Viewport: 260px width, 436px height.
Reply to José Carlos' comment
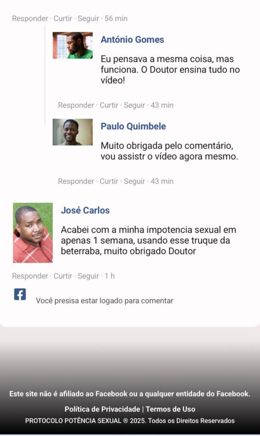pyautogui.click(x=30, y=276)
